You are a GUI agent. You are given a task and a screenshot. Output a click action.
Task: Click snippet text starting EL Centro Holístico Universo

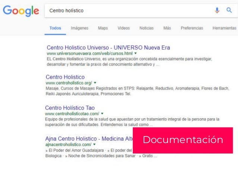tap(129, 62)
